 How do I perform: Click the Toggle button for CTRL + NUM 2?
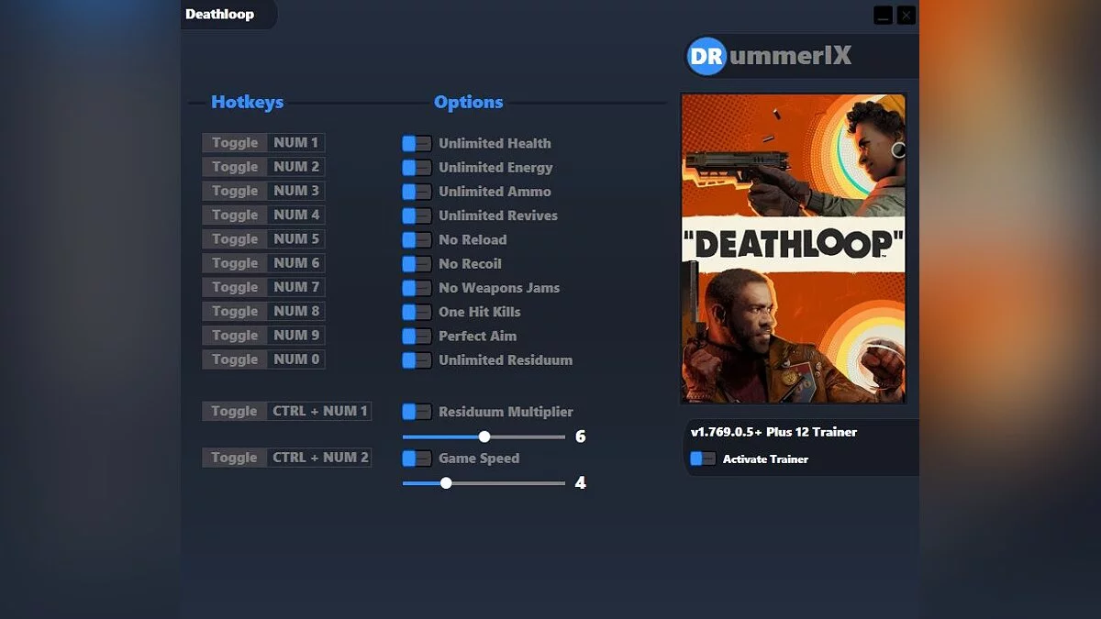[233, 457]
